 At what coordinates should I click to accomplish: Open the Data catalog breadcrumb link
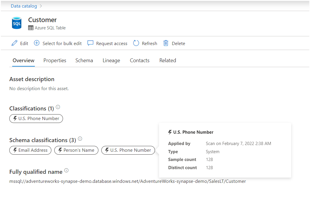click(x=24, y=6)
